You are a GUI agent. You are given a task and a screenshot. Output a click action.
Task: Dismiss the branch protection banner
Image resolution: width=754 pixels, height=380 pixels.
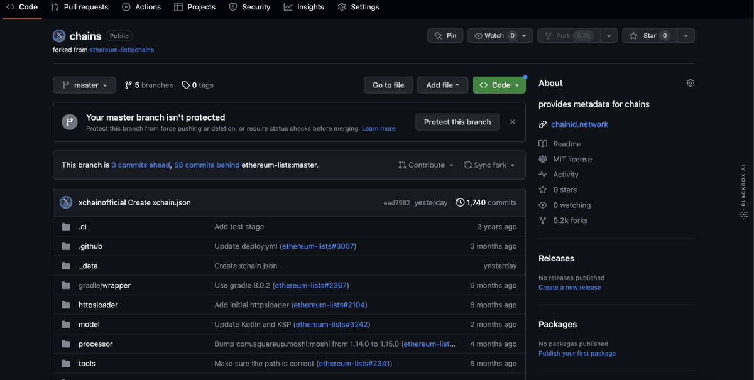click(513, 122)
